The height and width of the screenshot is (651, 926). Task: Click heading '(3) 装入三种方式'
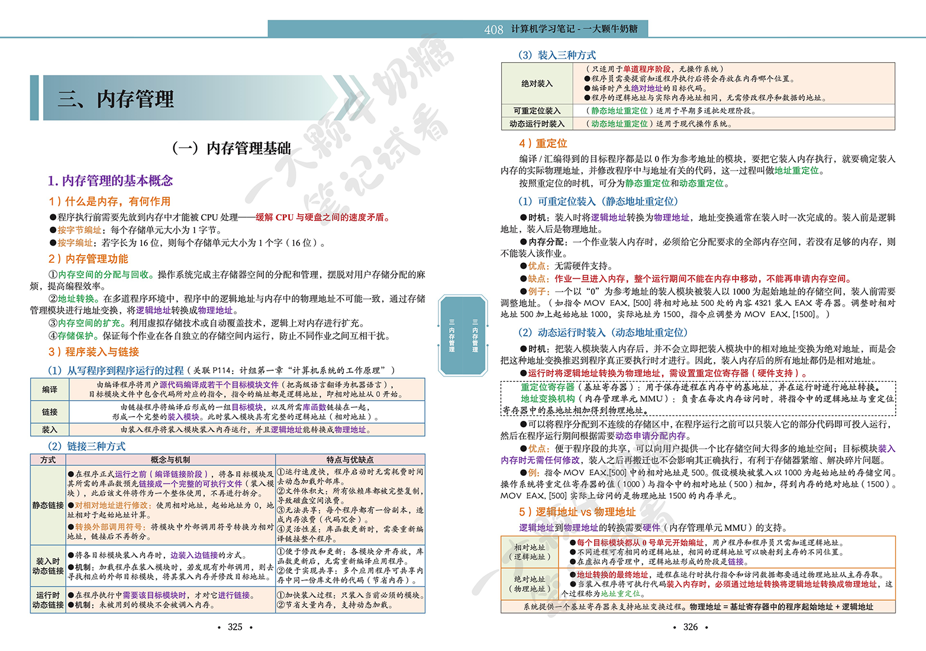pos(557,55)
